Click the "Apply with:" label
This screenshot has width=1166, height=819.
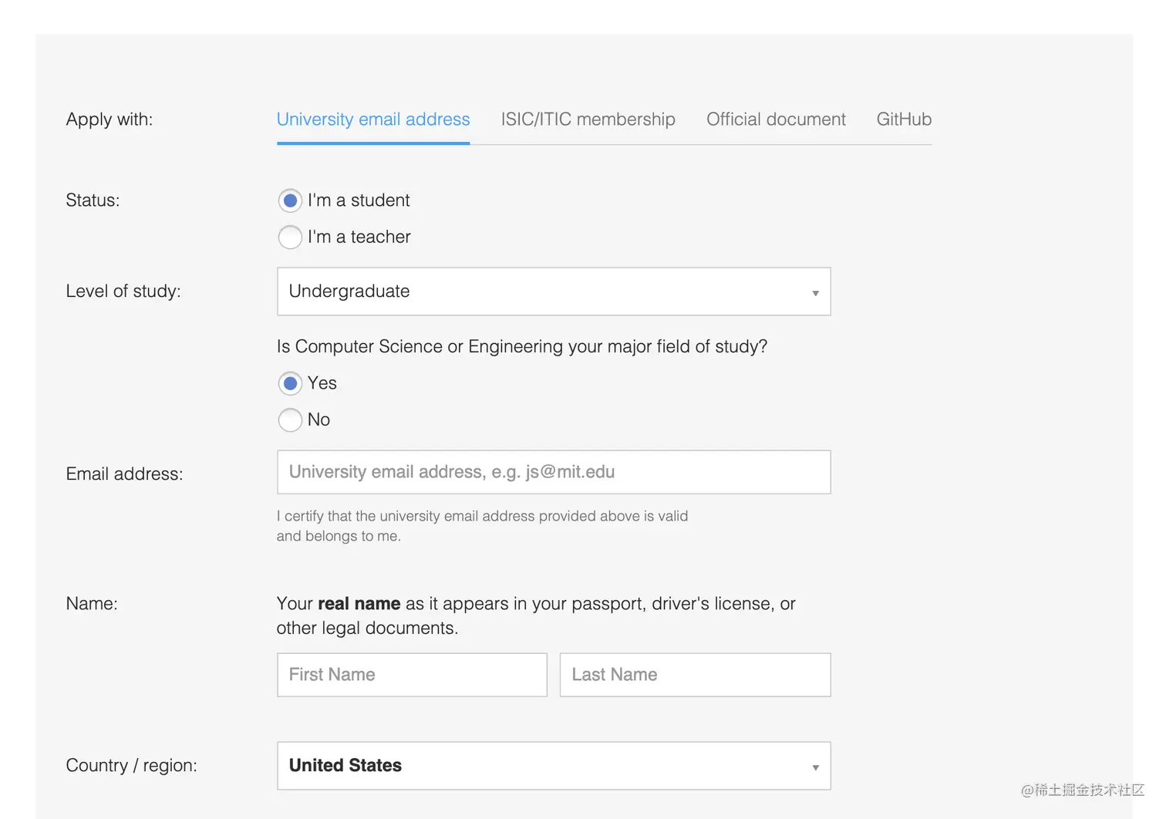pos(110,120)
